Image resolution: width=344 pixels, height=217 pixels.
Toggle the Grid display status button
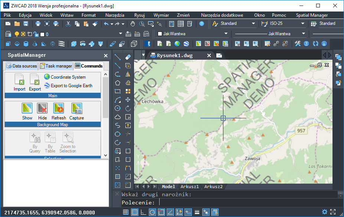point(134,212)
